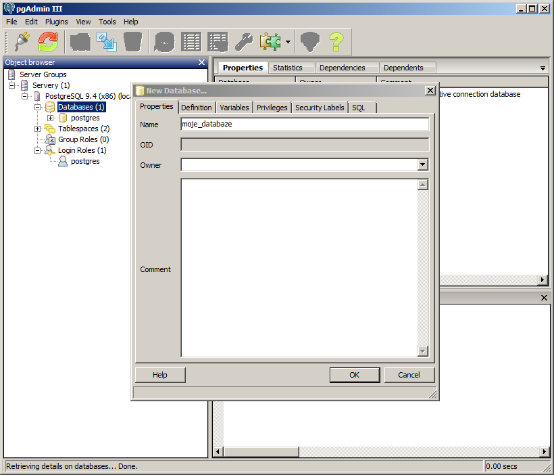Expand the Tablespaces tree node
The width and height of the screenshot is (554, 475).
[38, 129]
